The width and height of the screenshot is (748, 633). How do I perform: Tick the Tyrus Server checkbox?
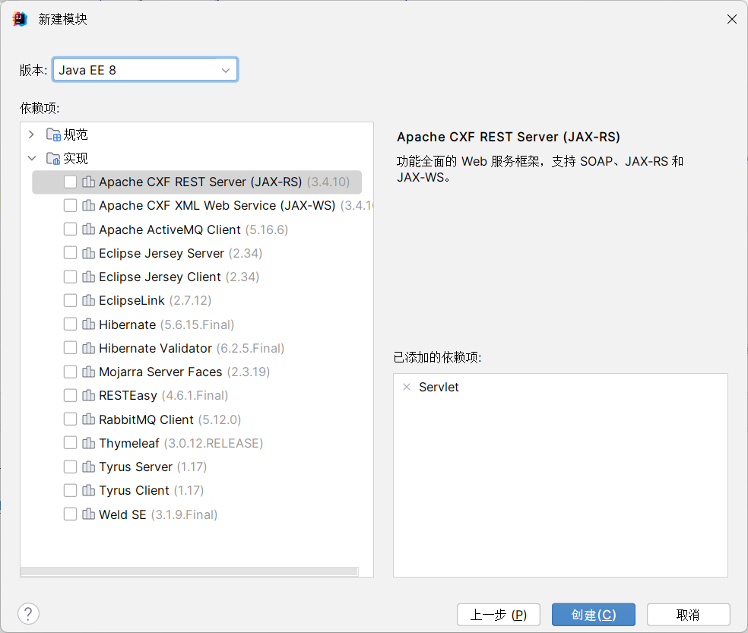[70, 467]
